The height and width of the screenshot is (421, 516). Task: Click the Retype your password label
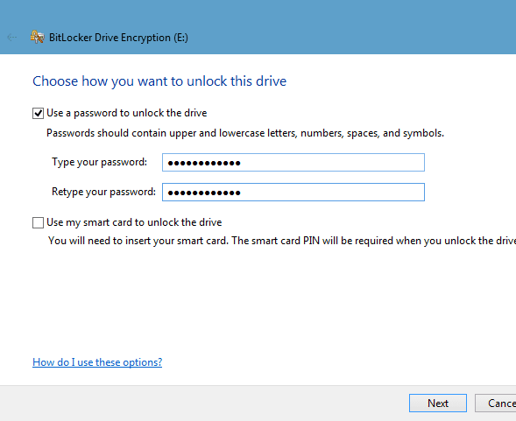pos(103,192)
